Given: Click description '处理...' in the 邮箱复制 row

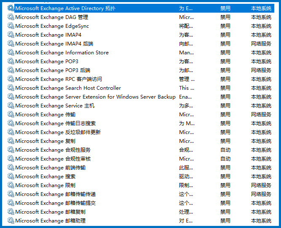Looking at the screenshot, I should click(x=186, y=212).
